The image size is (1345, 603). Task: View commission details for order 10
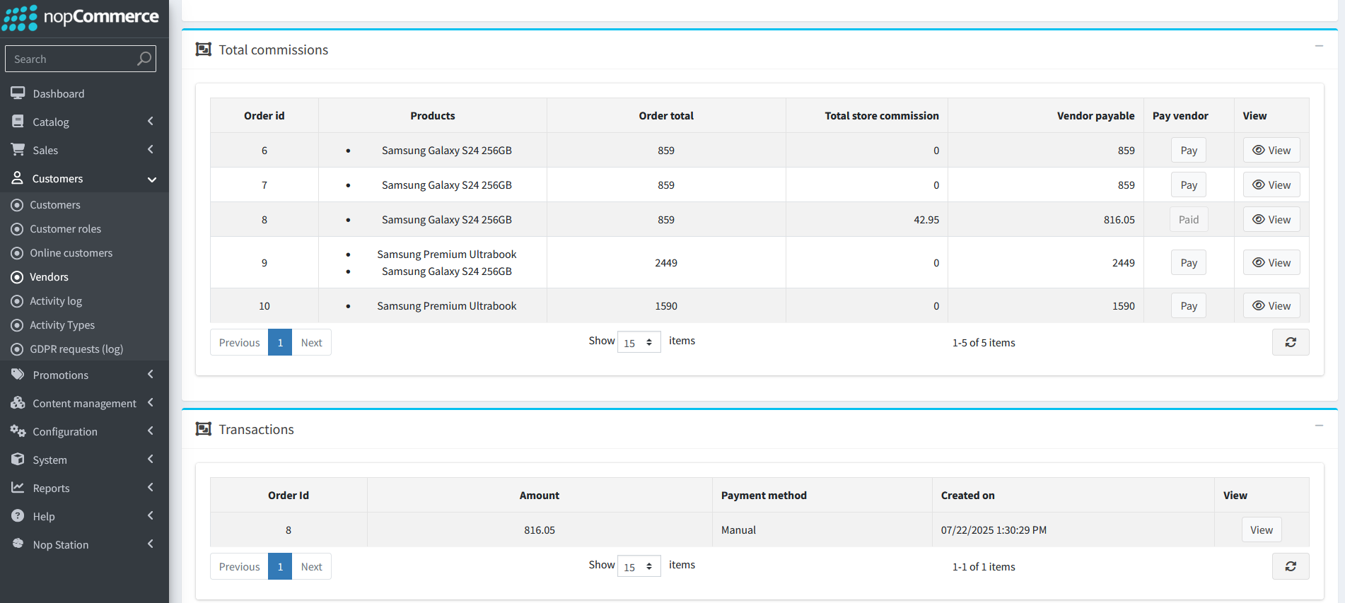pos(1271,306)
